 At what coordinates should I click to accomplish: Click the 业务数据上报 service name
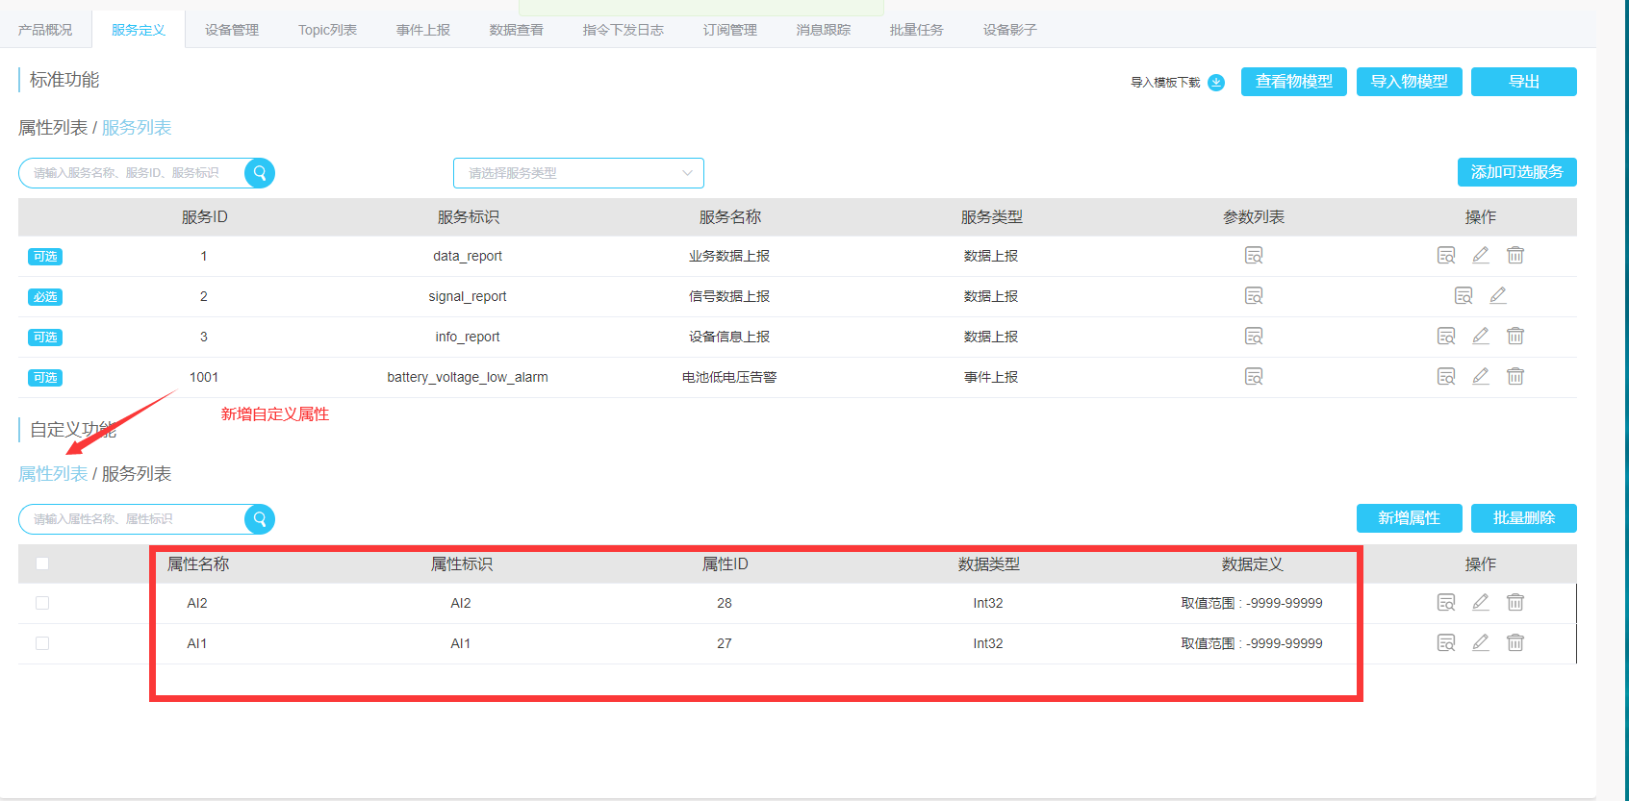tap(729, 256)
